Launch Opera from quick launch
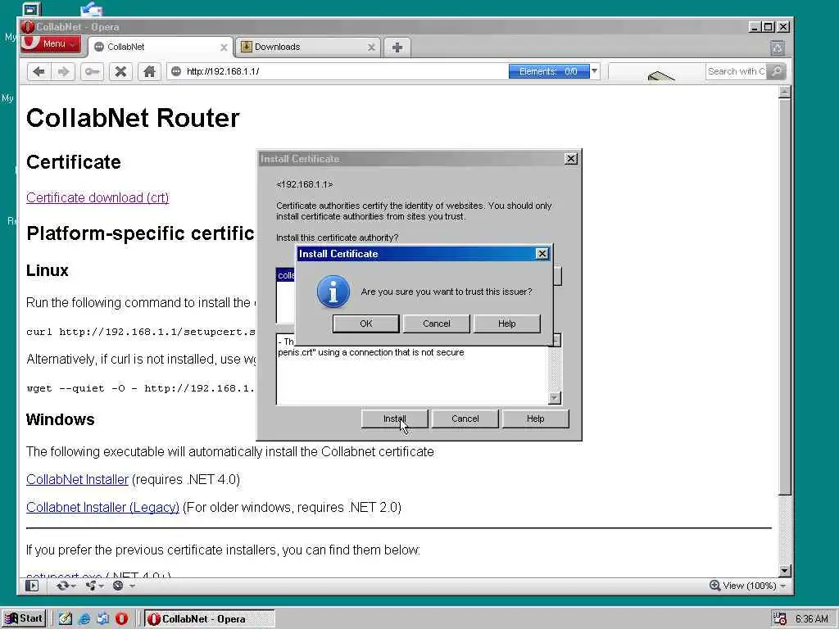Screen dimensions: 839x629 click(x=122, y=619)
